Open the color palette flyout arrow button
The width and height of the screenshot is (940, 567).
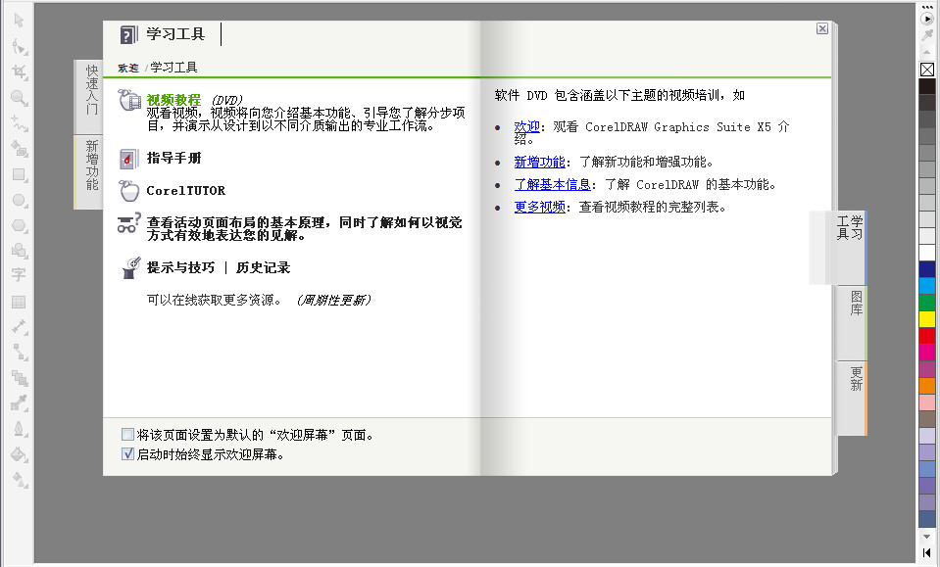(927, 19)
